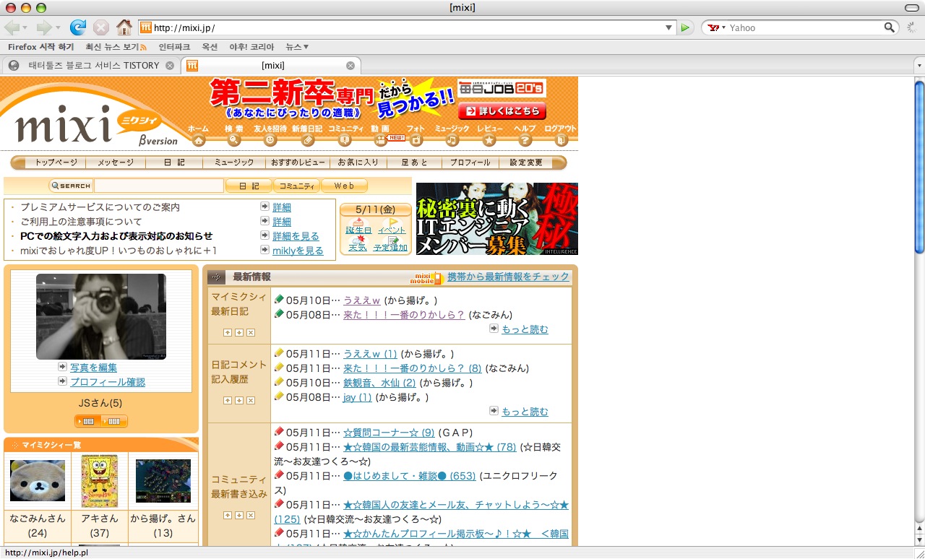Click the 天気 weather icon
The height and width of the screenshot is (559, 925).
pyautogui.click(x=358, y=239)
